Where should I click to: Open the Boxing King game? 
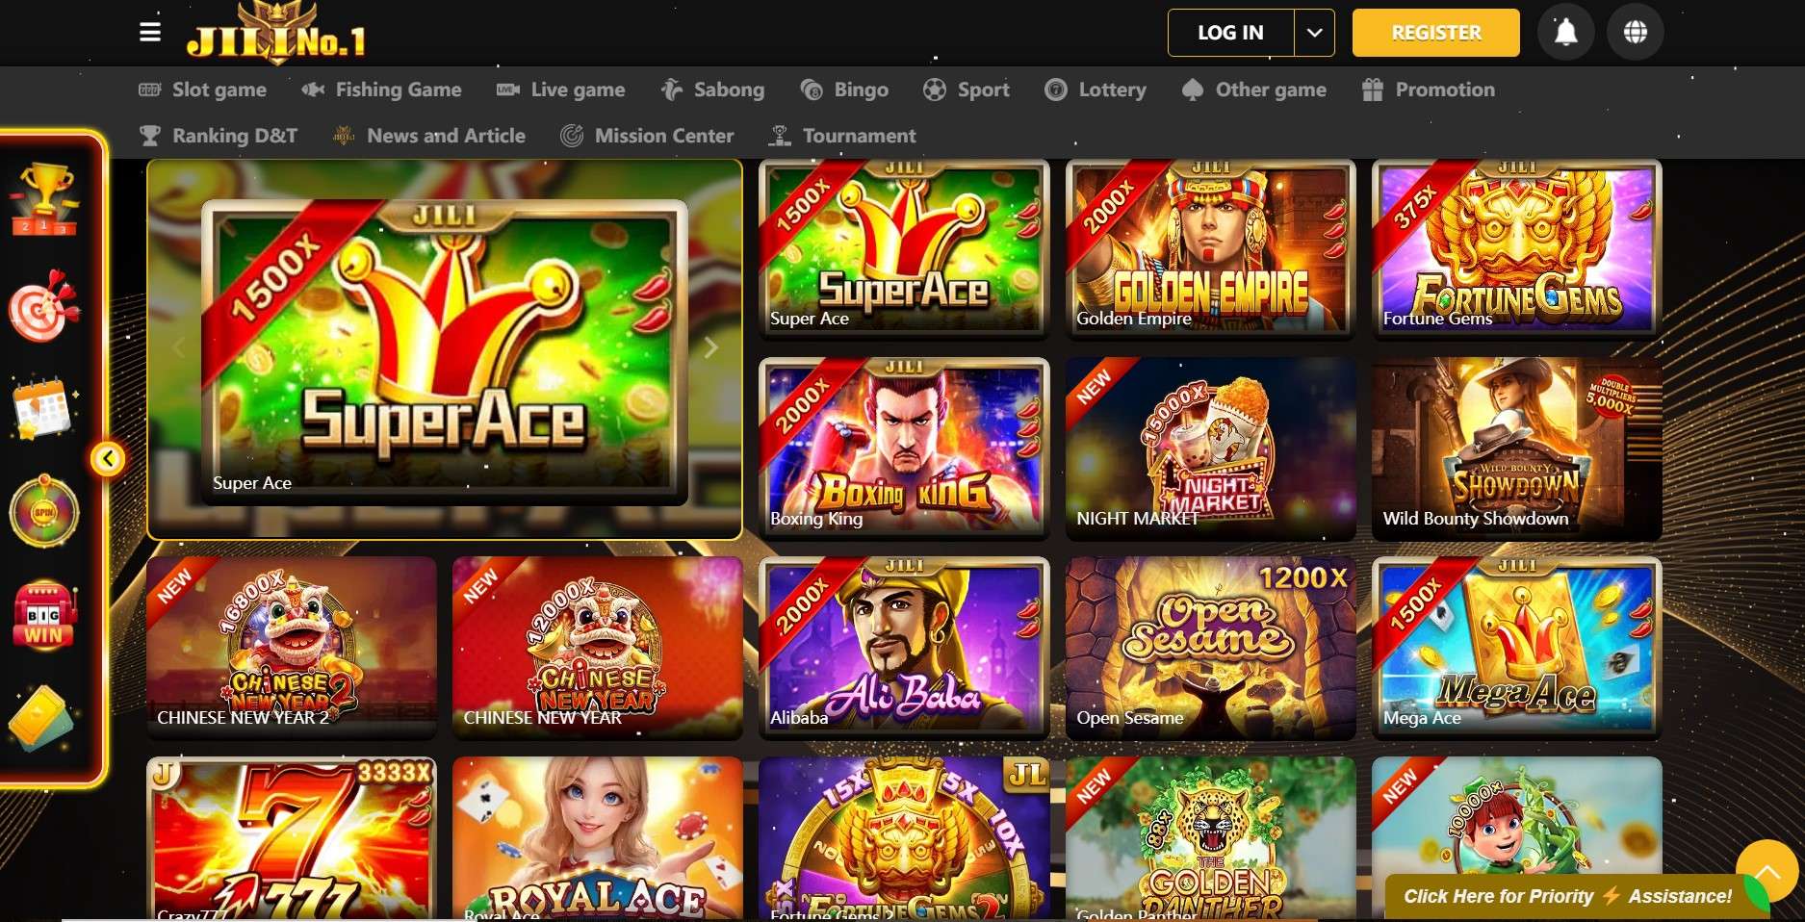tap(904, 448)
